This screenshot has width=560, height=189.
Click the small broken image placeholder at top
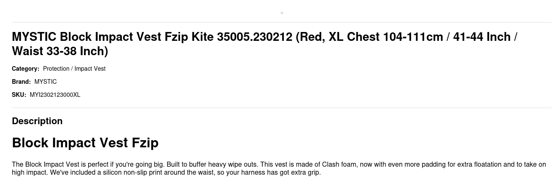point(282,13)
